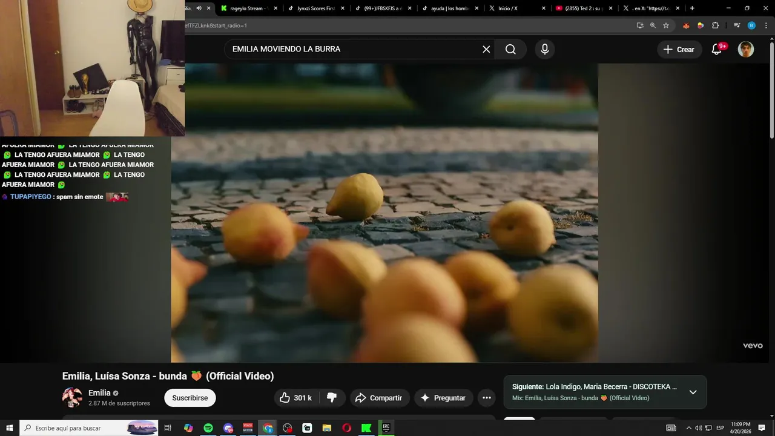Clear the YouTube search box with X
The height and width of the screenshot is (436, 775).
click(486, 50)
